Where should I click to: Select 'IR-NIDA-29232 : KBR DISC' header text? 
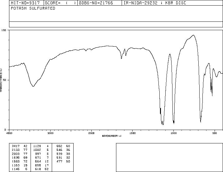tap(155, 3)
